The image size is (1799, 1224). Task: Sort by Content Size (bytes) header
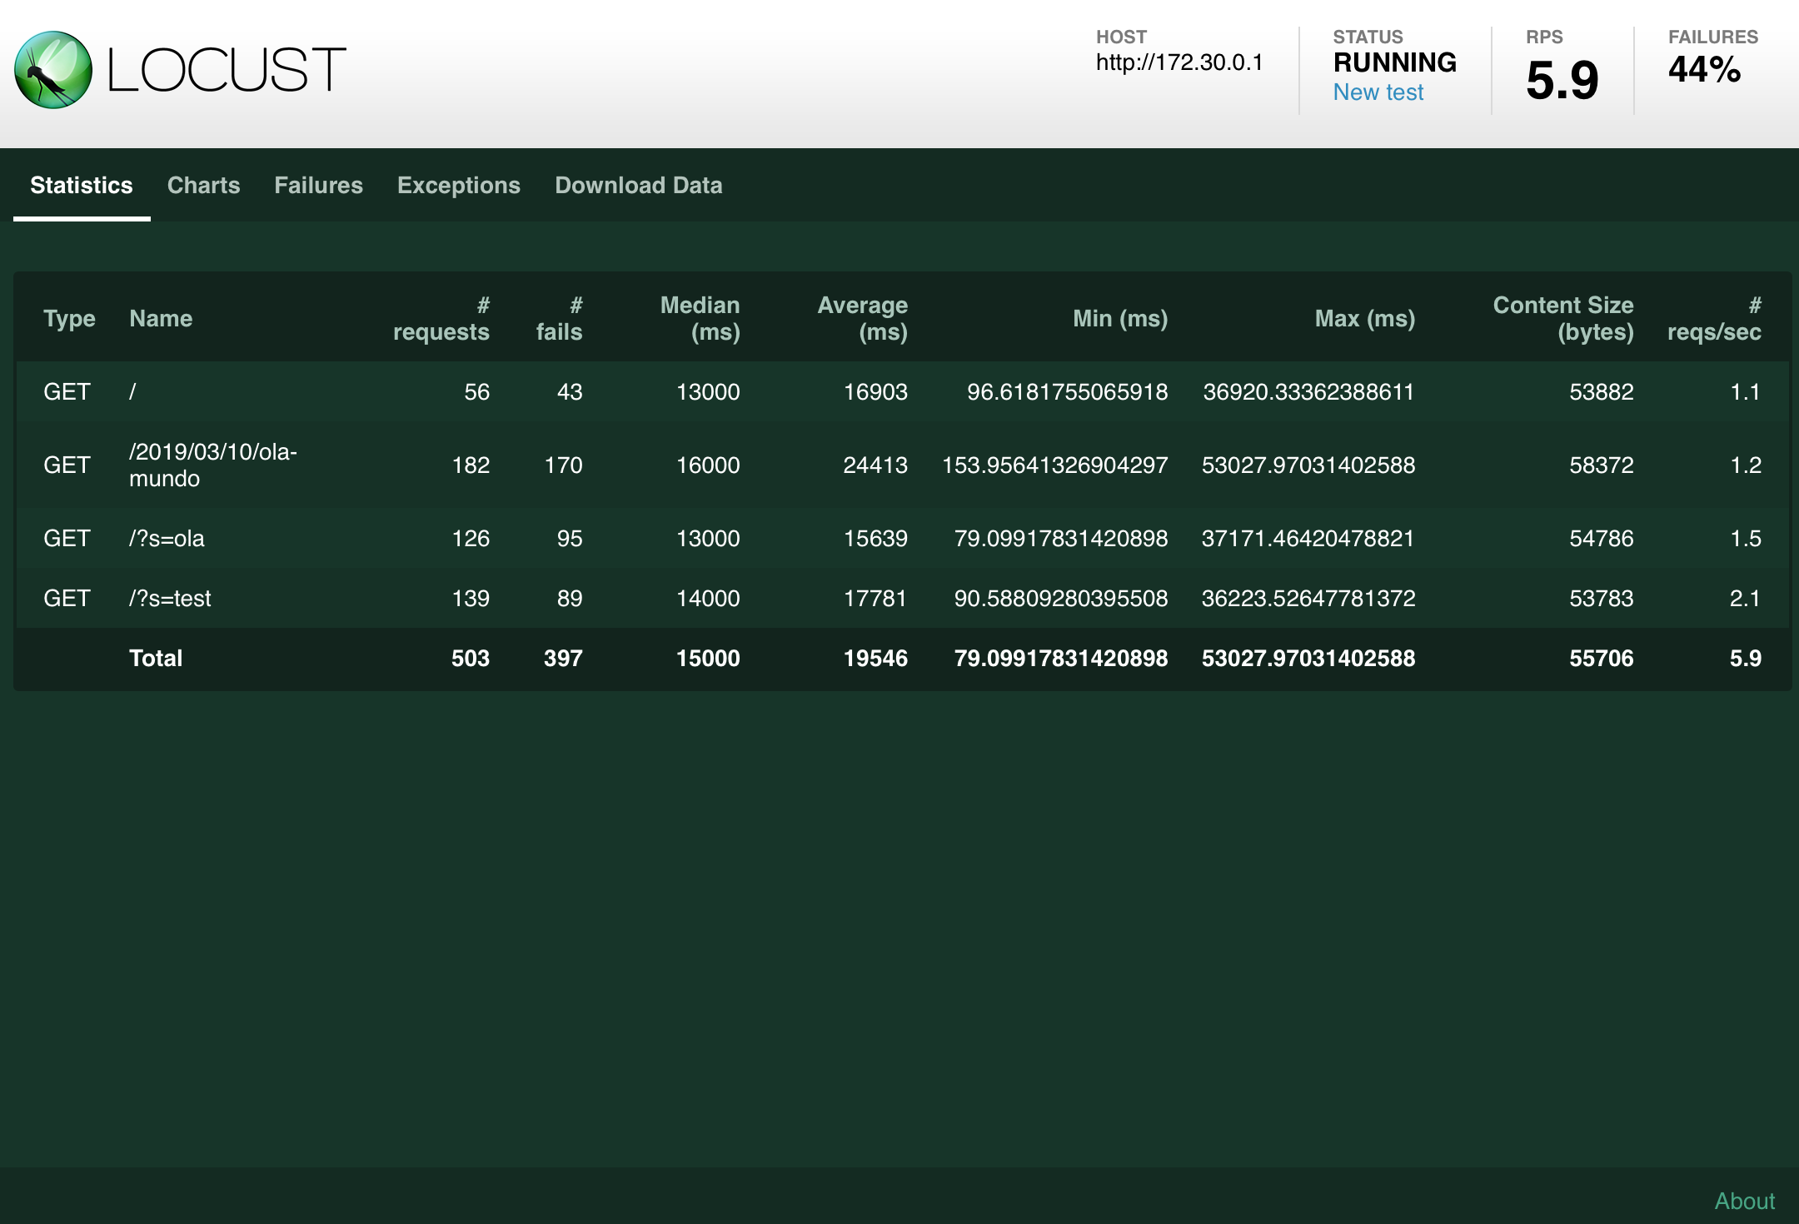(x=1562, y=318)
